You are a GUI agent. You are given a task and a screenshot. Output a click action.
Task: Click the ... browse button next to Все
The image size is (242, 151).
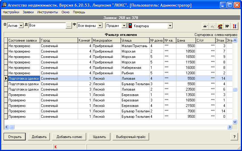pyautogui.click(x=69, y=26)
